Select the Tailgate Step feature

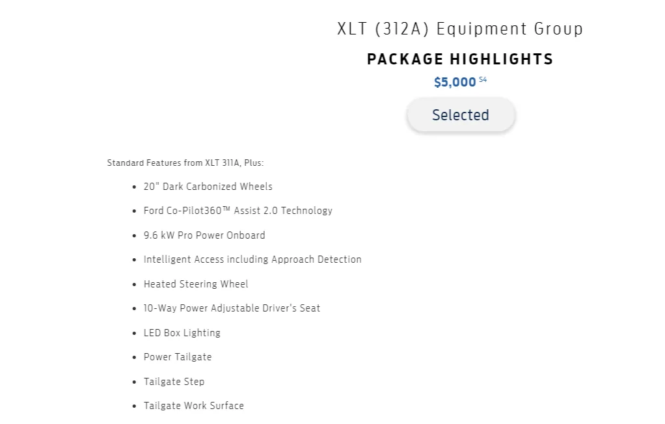point(174,382)
